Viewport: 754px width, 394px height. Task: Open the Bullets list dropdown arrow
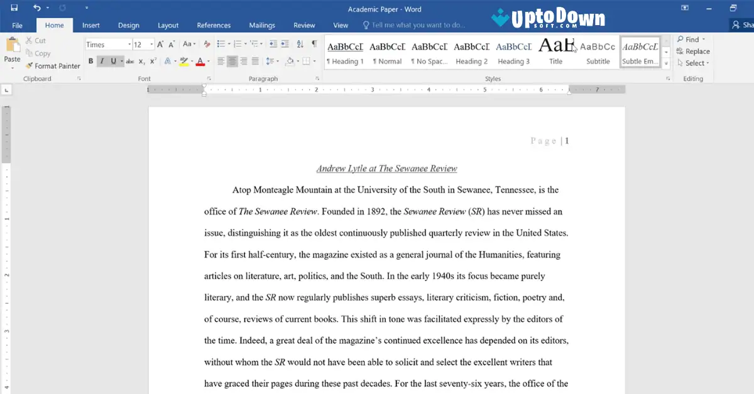229,44
